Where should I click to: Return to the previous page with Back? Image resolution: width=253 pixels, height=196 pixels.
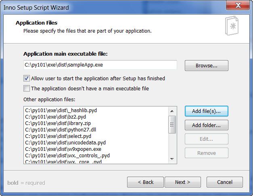point(145,182)
